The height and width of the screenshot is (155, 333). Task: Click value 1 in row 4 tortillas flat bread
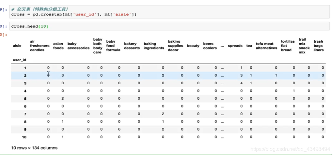click(294, 91)
